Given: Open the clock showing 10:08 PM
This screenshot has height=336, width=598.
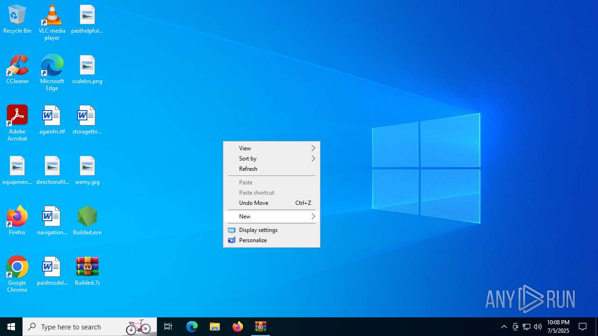Looking at the screenshot, I should [x=558, y=327].
